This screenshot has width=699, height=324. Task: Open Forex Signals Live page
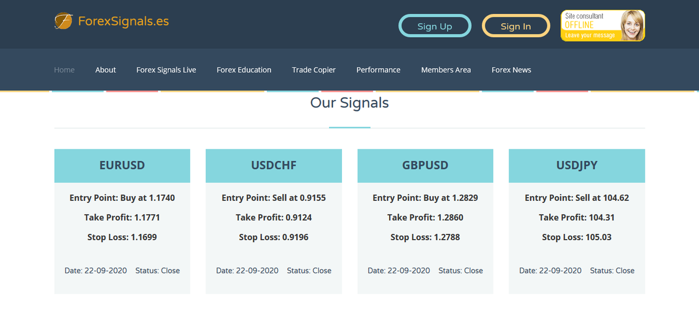click(166, 70)
